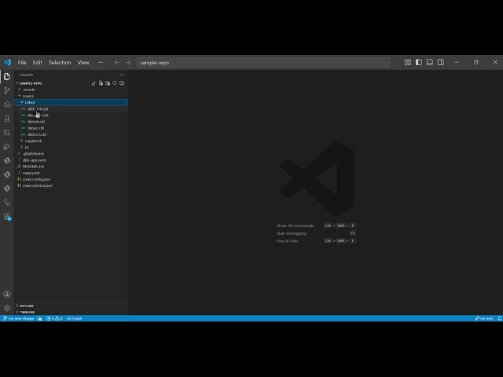Open the Run and Debug view
This screenshot has height=377, width=503.
point(7,147)
